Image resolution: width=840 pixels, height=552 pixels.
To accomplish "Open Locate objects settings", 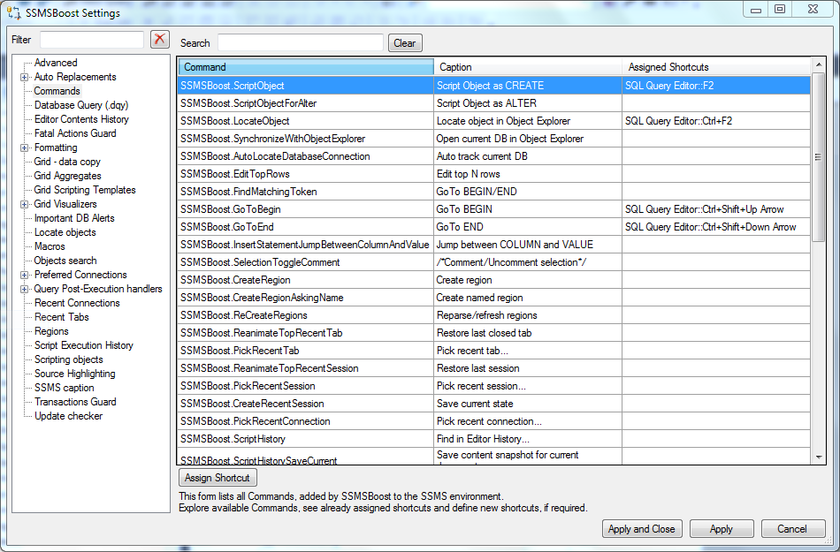I will coord(65,232).
